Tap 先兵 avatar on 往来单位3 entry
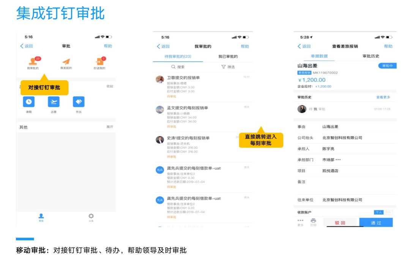 (160, 170)
